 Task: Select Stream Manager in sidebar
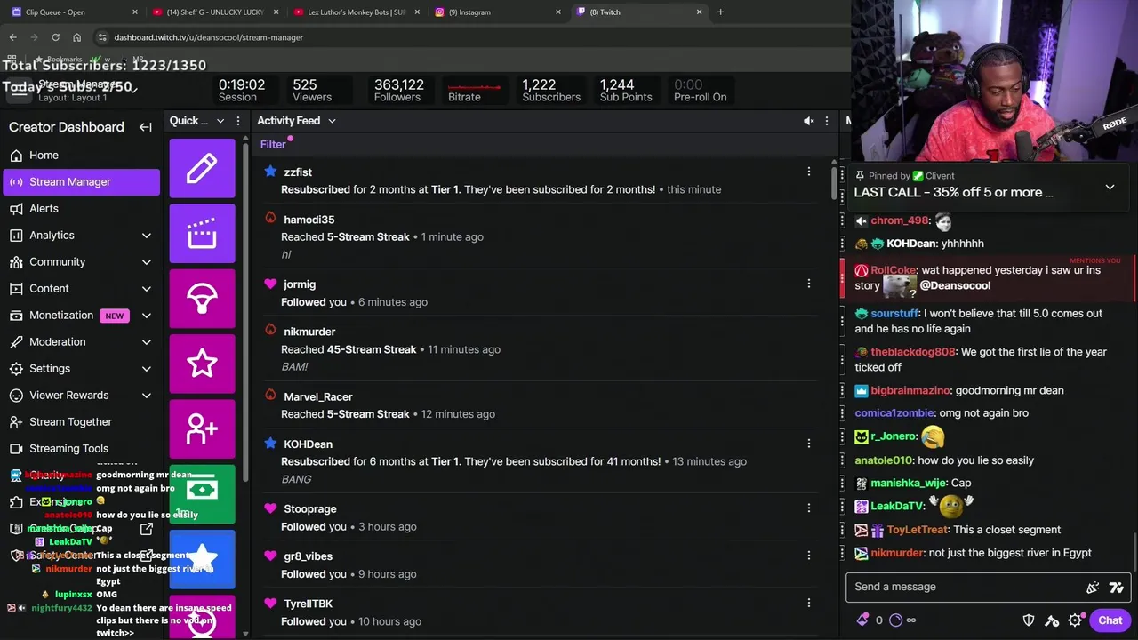coord(80,181)
